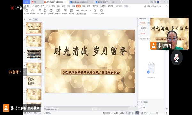Click the print icon in quick access toolbar
Image resolution: width=192 pixels, height=115 pixels.
(x=38, y=6)
